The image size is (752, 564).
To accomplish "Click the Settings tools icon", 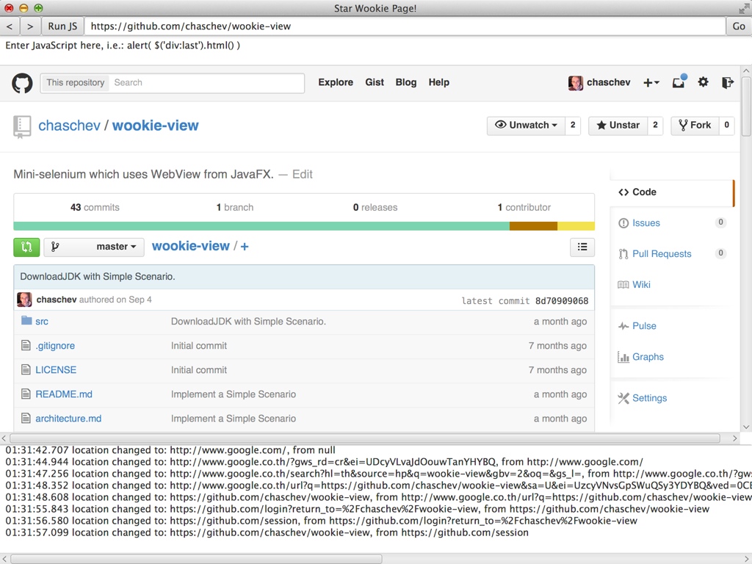I will pos(623,398).
